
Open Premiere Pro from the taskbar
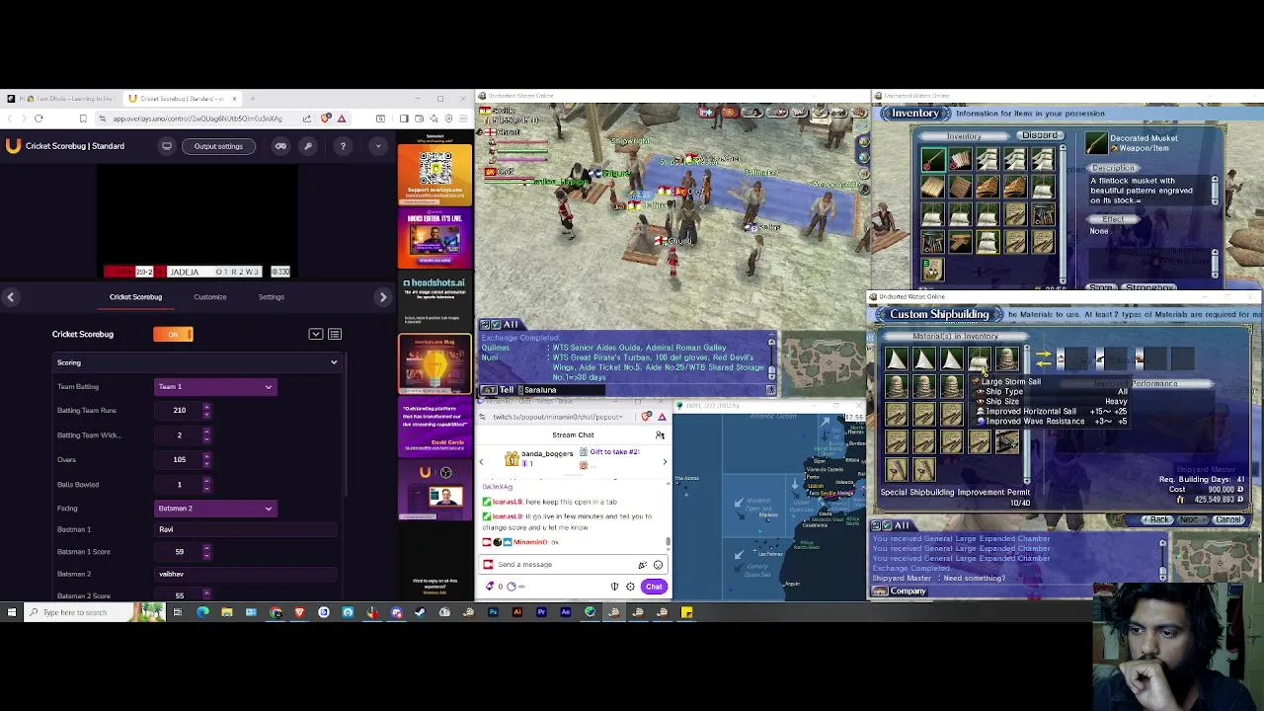pos(541,612)
